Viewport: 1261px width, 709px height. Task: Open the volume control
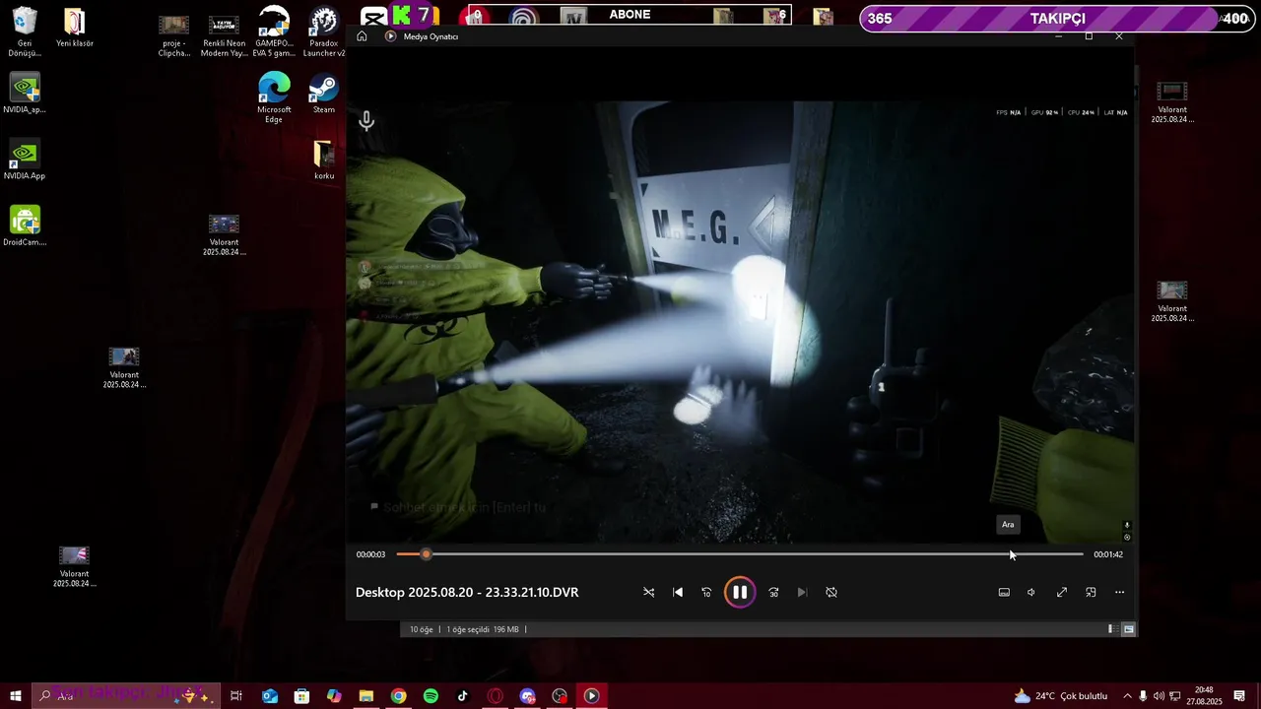pyautogui.click(x=1031, y=592)
